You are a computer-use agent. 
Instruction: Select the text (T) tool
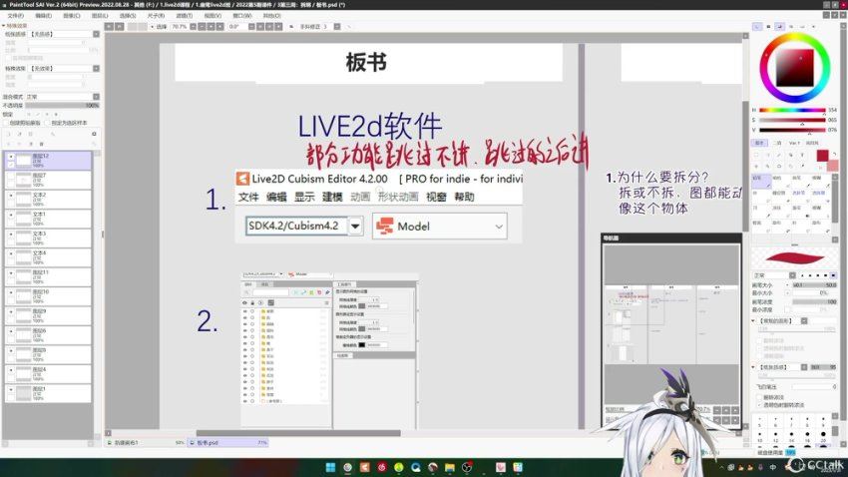coord(801,156)
